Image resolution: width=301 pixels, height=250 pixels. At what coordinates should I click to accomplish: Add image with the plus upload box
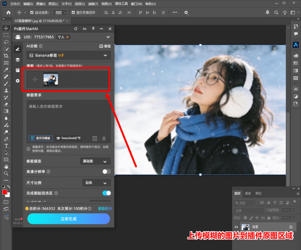pyautogui.click(x=35, y=79)
